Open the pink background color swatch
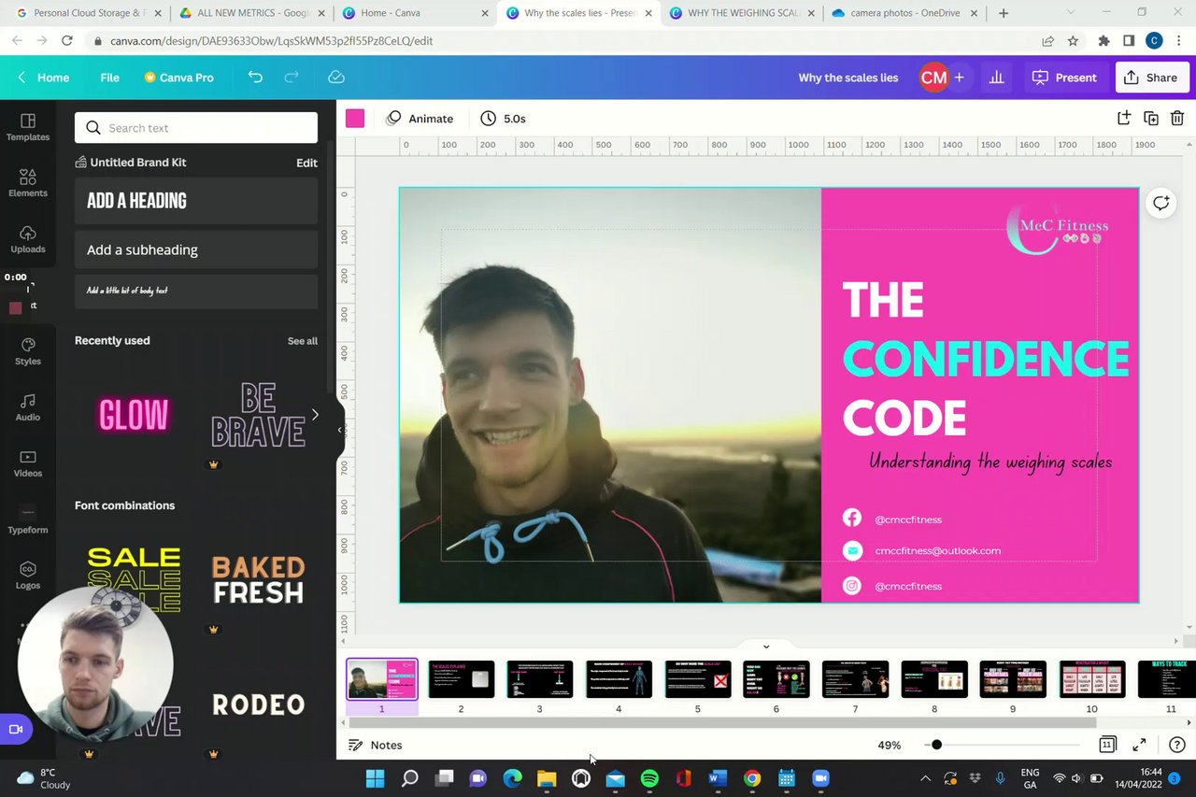Image resolution: width=1196 pixels, height=797 pixels. coord(355,119)
